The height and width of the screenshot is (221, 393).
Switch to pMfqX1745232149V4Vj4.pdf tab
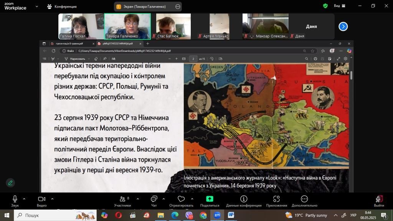pos(117,44)
